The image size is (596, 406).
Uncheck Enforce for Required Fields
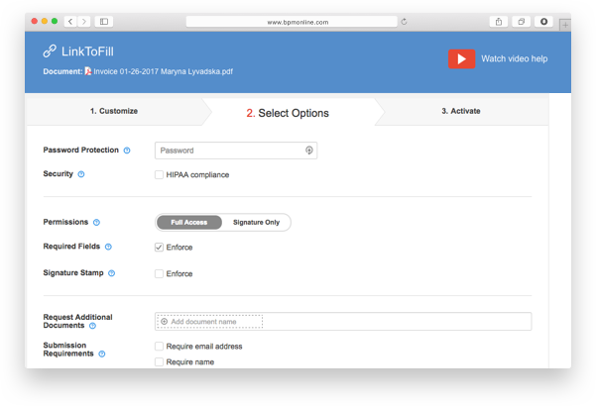pyautogui.click(x=159, y=247)
